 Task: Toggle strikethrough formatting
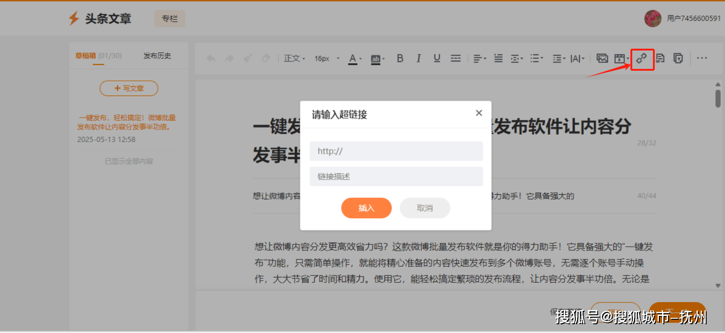tap(455, 58)
